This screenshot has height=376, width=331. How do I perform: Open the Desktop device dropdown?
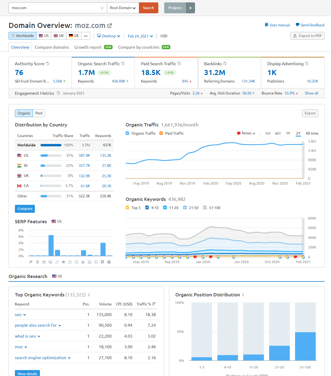(109, 36)
